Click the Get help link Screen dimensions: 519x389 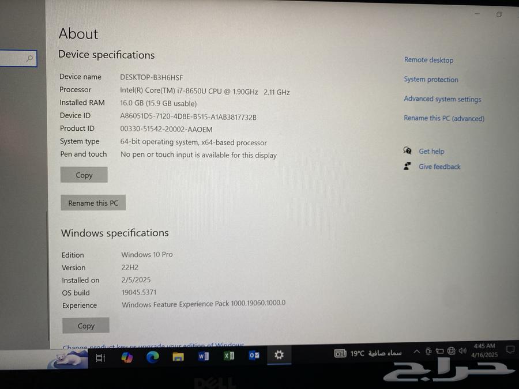[x=431, y=151]
